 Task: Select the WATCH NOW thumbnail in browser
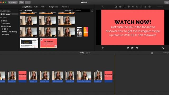49,43
